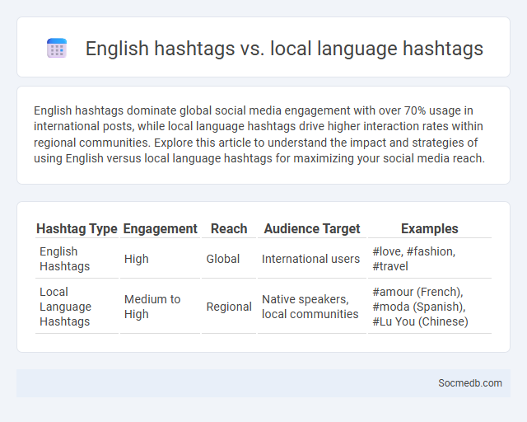This screenshot has width=527, height=422.
Task: Click the 'Local Language Hashtags' row label
Action: click(x=66, y=307)
